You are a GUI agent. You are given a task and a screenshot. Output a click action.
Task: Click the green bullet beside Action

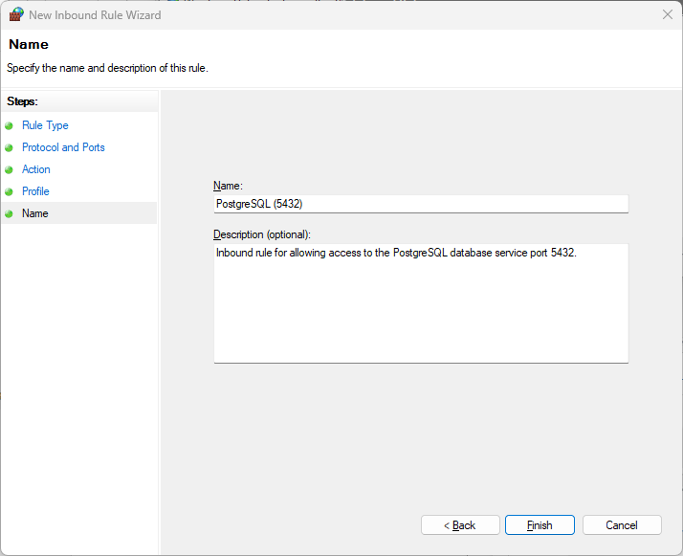(x=9, y=170)
